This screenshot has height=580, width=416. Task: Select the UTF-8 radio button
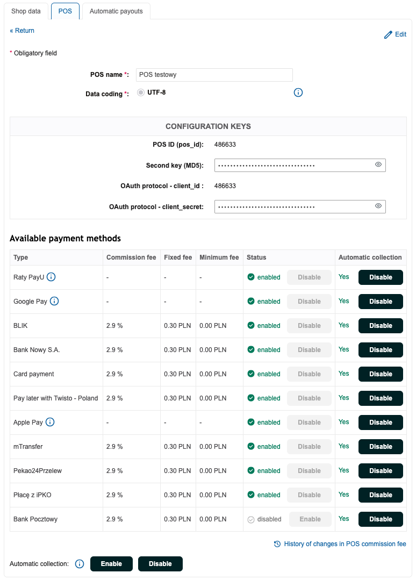tap(141, 92)
